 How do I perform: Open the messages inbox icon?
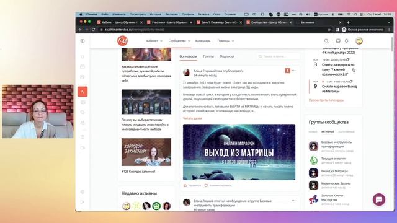click(x=338, y=41)
